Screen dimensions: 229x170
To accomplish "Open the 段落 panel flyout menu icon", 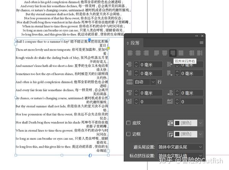I will pos(202,43).
